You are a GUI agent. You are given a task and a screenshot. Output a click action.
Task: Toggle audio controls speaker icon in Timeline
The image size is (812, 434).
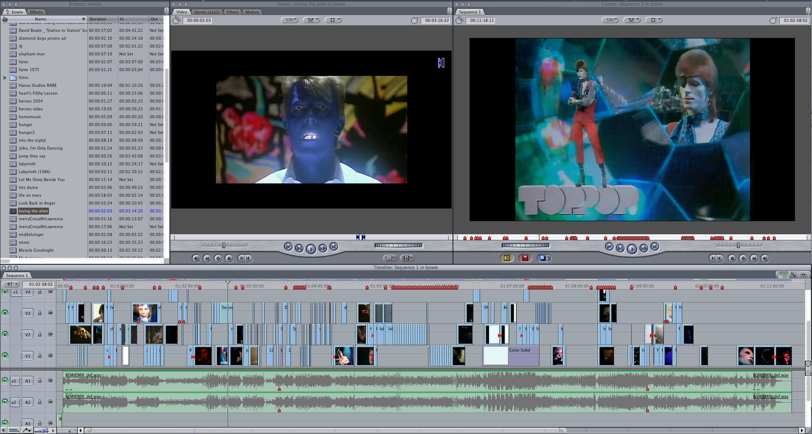4,431
